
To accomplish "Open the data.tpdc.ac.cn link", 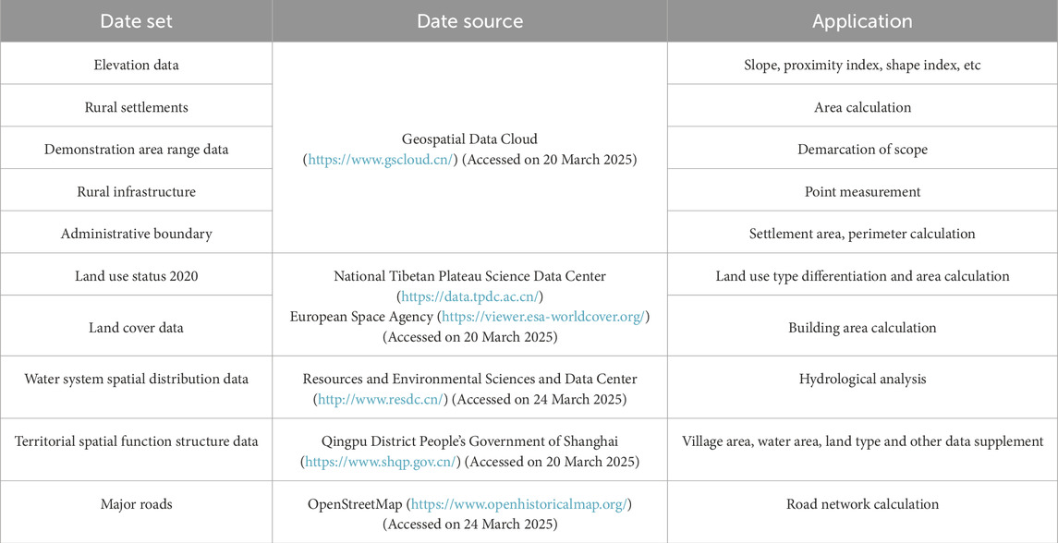I will click(469, 295).
